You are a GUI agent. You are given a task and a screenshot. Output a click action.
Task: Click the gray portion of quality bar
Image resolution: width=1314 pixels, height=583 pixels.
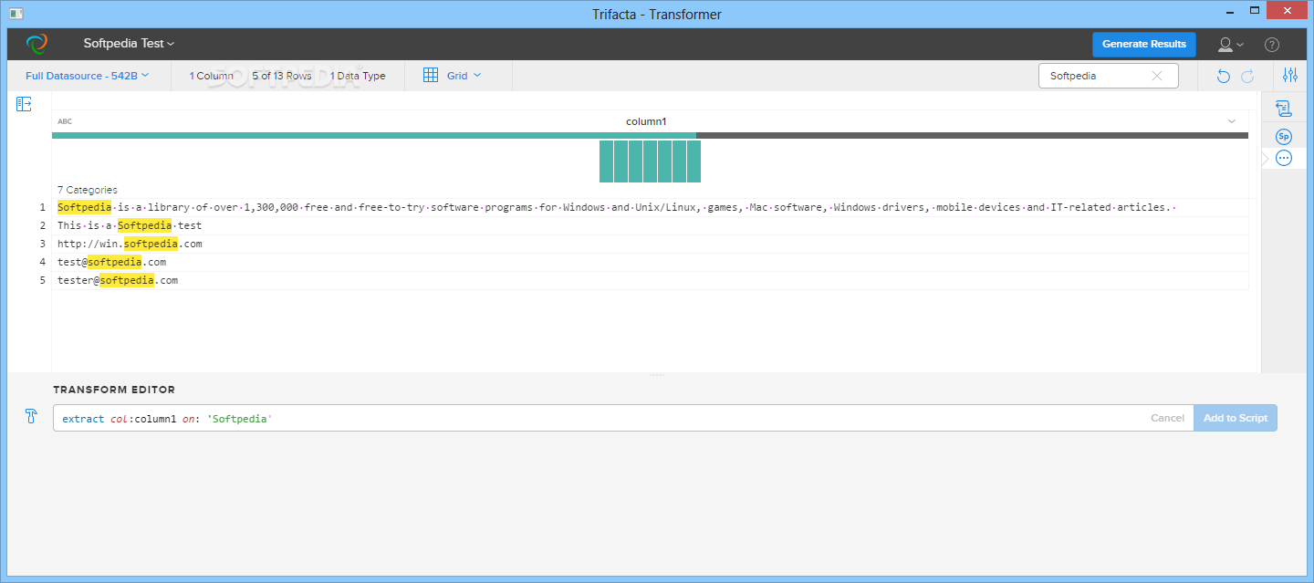973,135
